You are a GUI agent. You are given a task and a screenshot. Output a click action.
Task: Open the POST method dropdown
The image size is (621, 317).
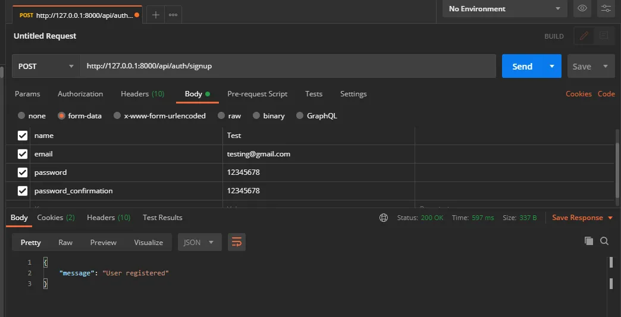pos(46,66)
